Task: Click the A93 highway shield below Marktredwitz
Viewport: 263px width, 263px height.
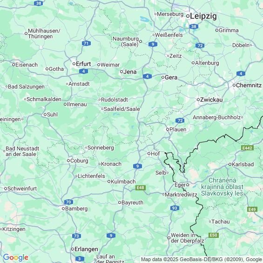Action: click(x=175, y=208)
